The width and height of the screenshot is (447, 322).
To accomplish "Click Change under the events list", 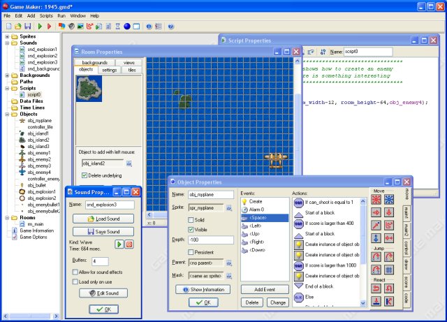I will point(278,302).
